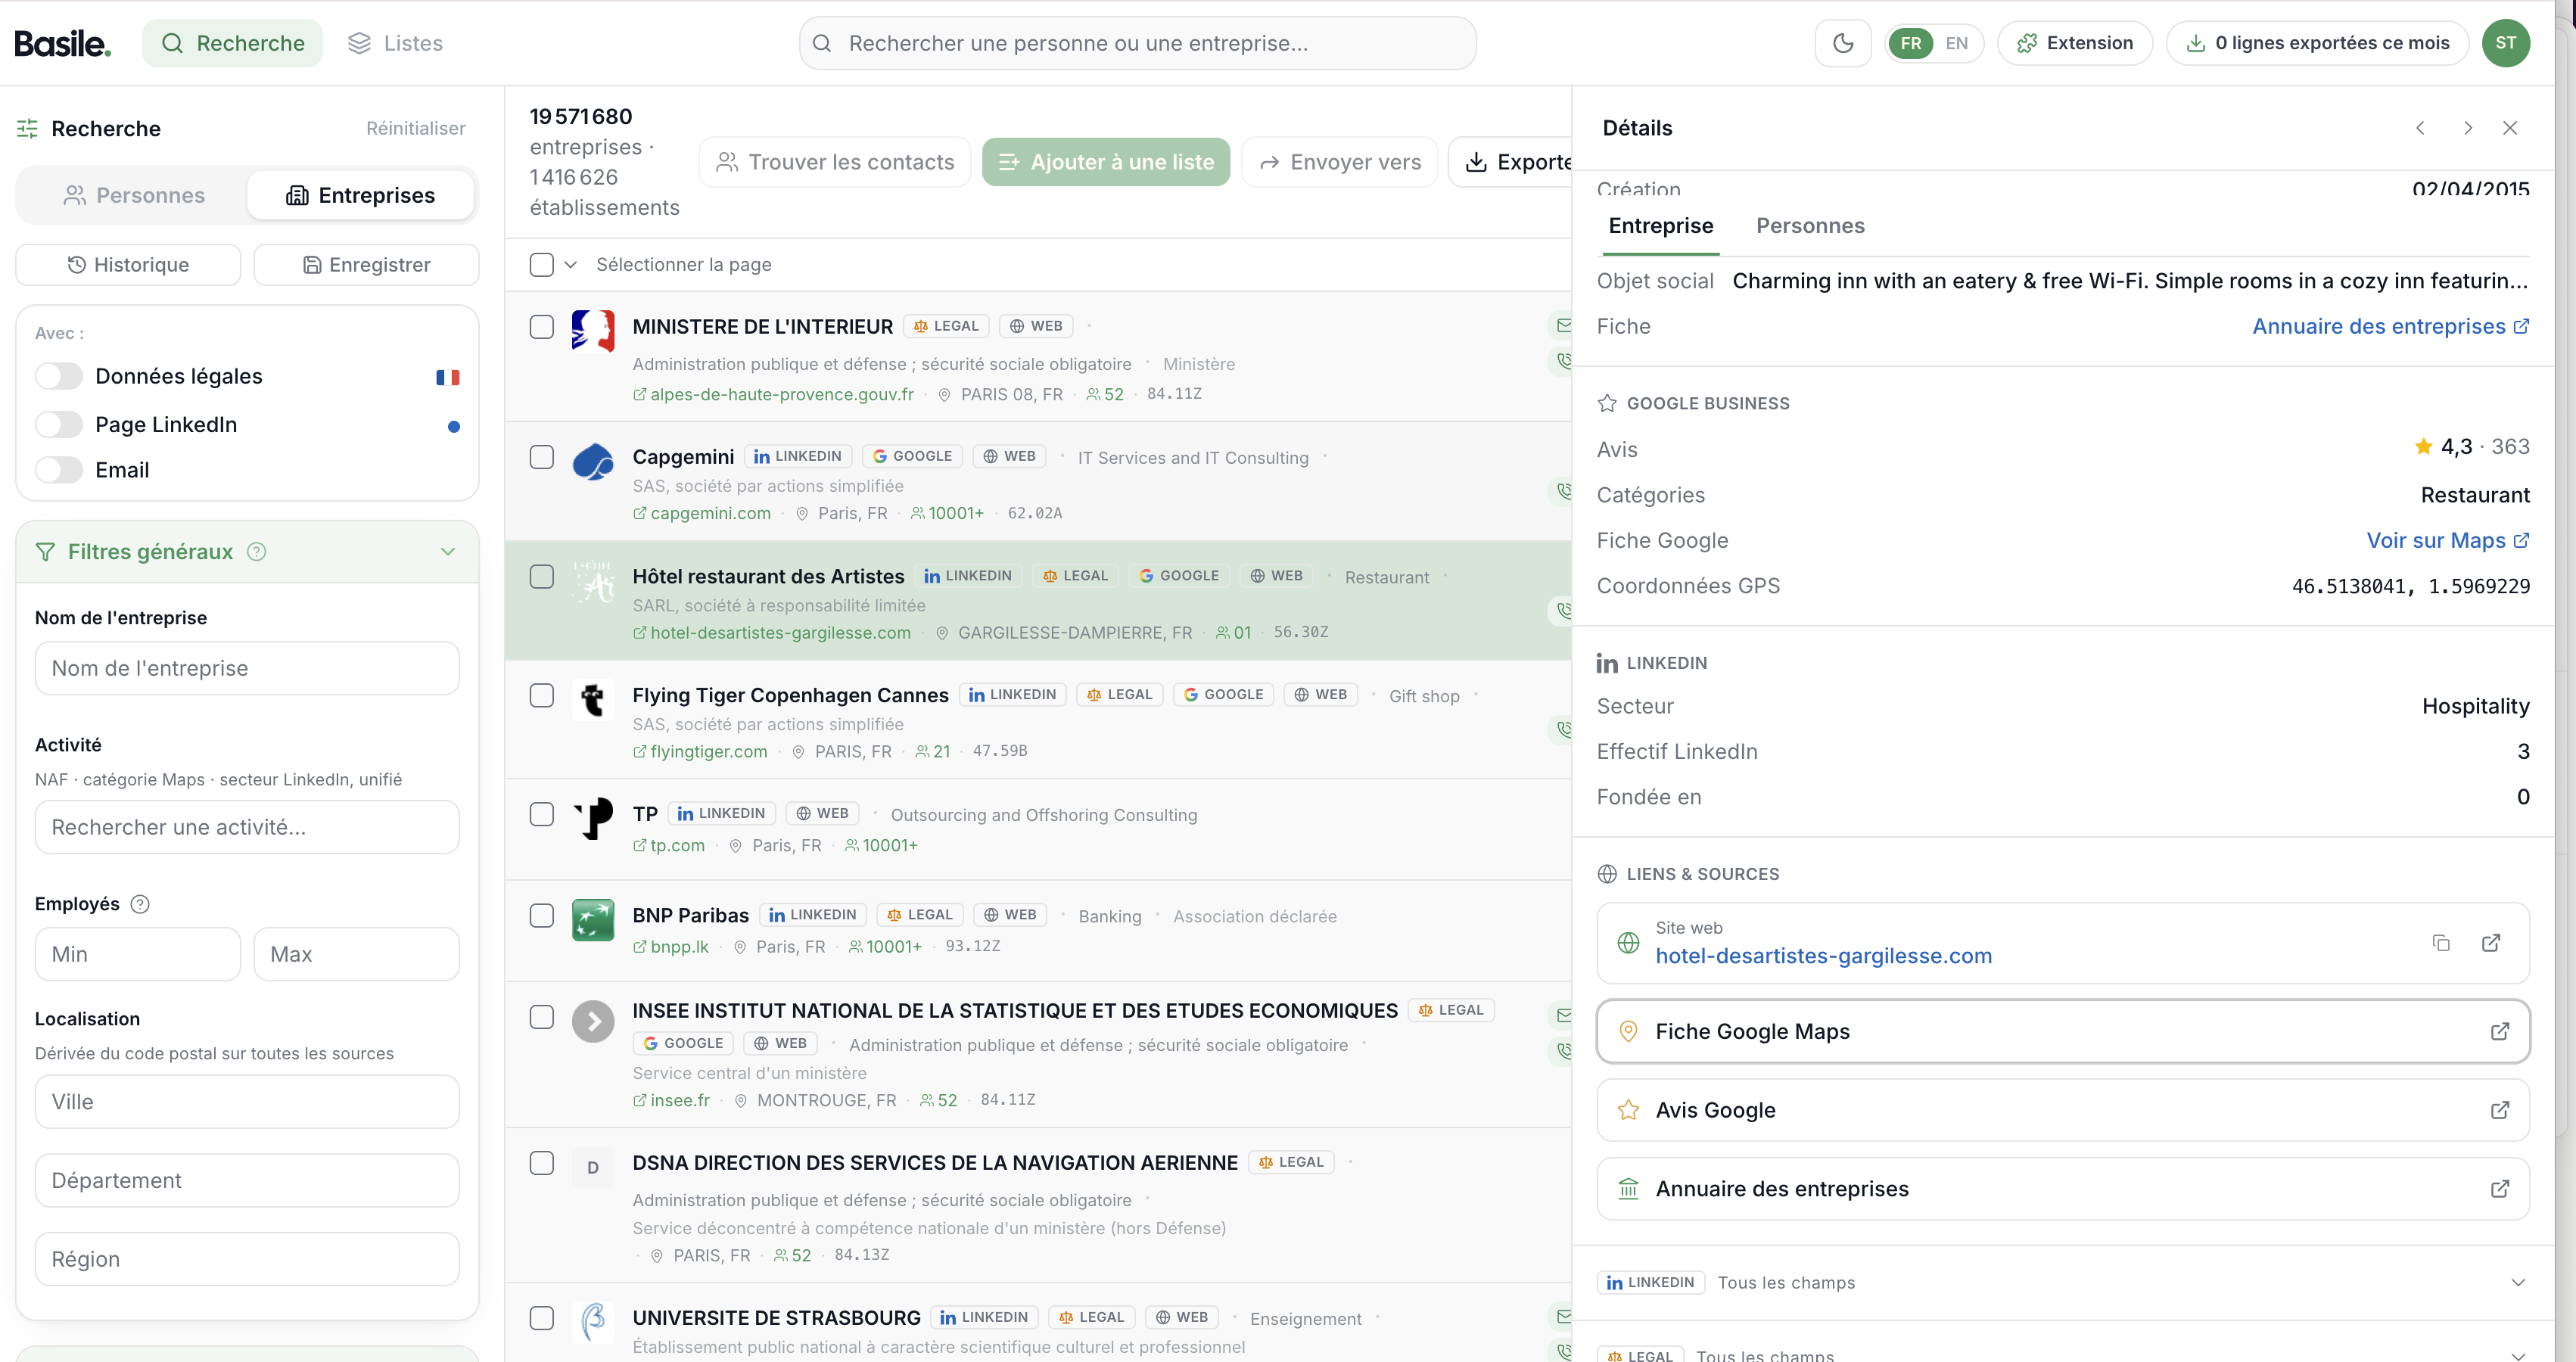
Task: Check the Sélectionner la page checkbox
Action: 541,264
